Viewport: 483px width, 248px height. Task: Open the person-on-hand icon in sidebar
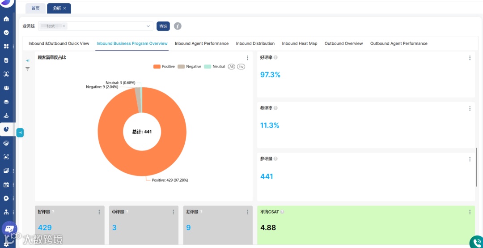point(6,115)
